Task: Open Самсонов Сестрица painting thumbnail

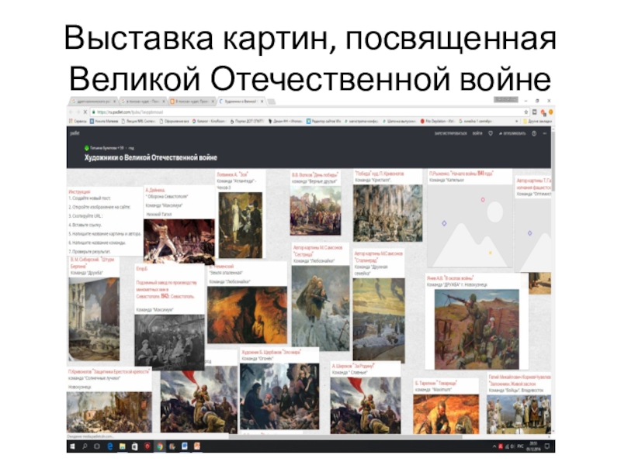Action: click(321, 308)
